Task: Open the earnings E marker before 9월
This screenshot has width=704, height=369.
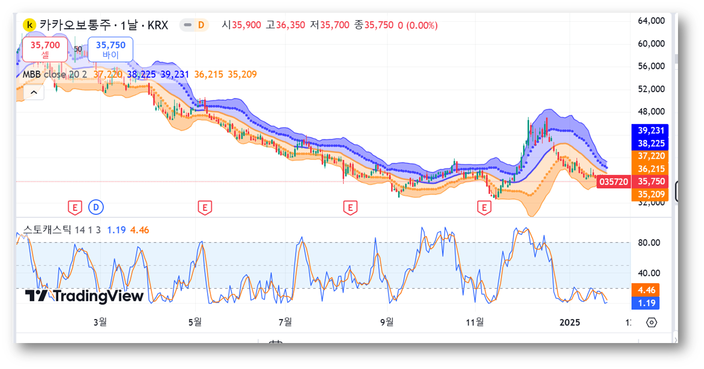Action: 350,208
